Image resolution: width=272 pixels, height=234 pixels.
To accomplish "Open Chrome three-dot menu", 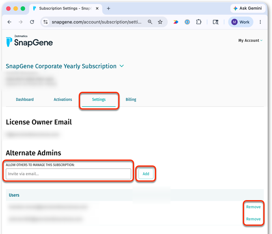I will (260, 22).
